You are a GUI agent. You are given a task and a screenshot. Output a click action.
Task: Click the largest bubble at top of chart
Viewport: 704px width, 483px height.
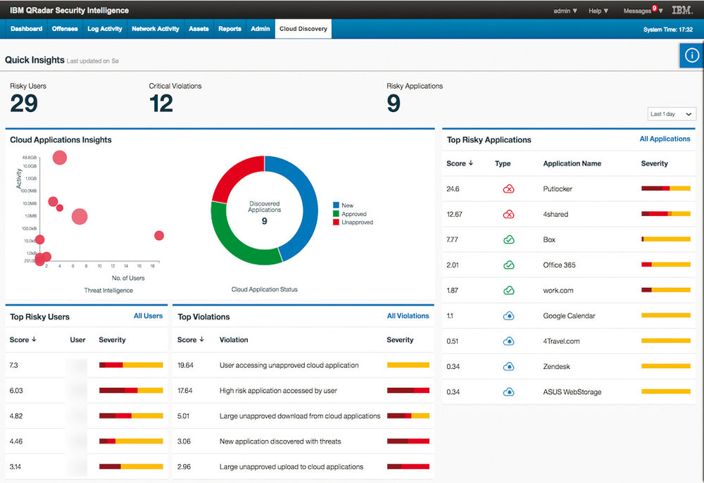[x=60, y=158]
